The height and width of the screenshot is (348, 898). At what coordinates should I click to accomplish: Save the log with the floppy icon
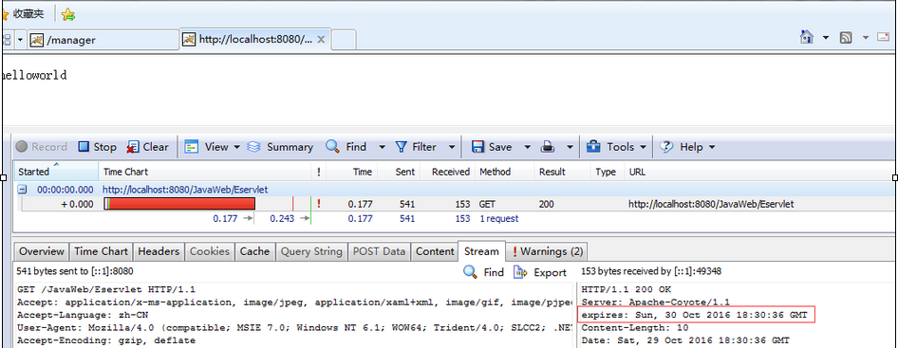(492, 147)
